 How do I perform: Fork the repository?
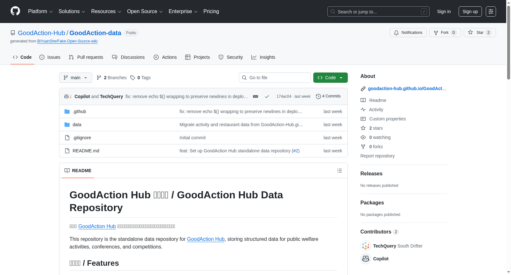(x=445, y=33)
